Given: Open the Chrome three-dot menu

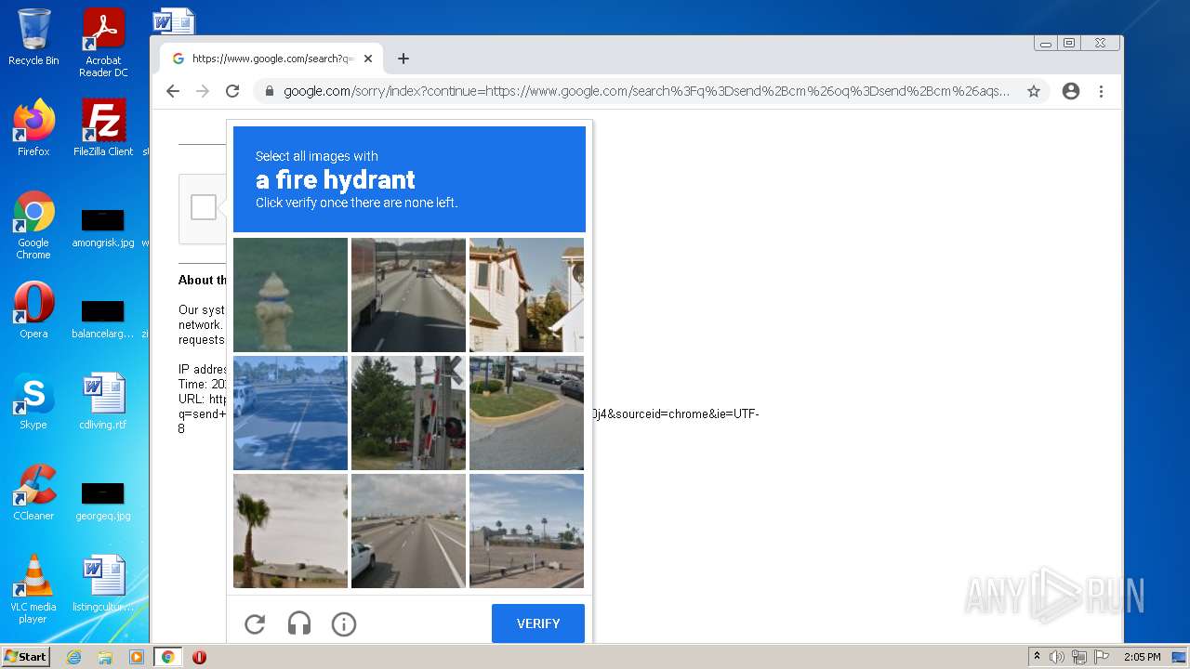Looking at the screenshot, I should (x=1101, y=91).
